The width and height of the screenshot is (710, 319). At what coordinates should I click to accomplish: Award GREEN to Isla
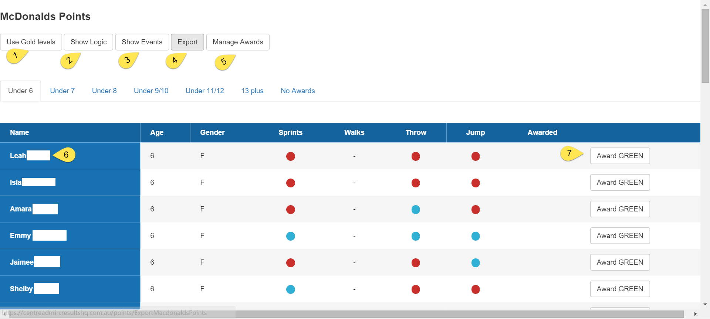coord(620,183)
